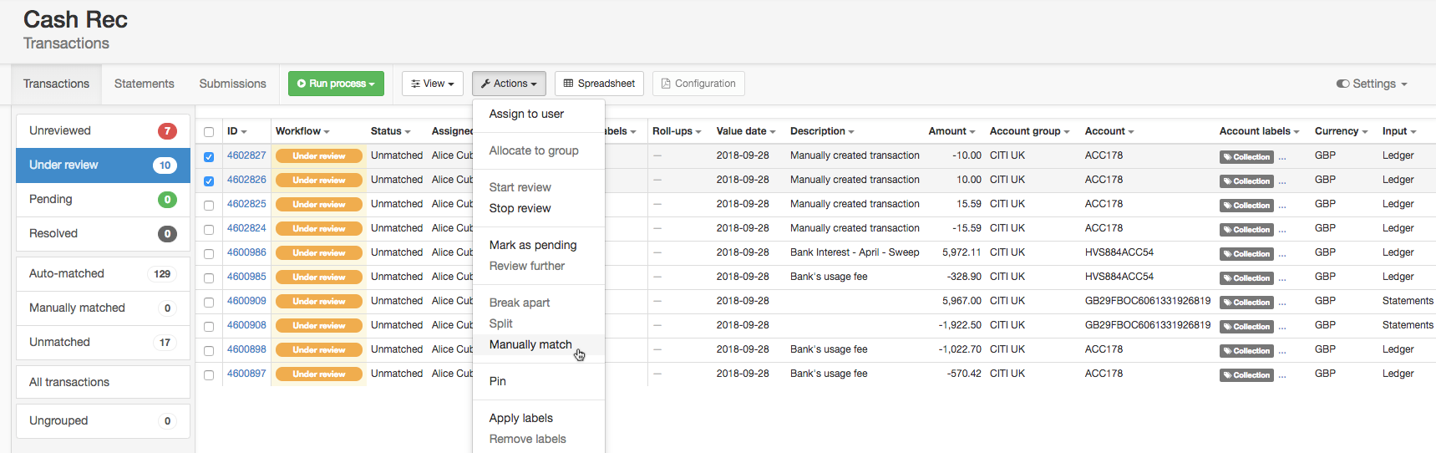The image size is (1436, 453).
Task: Click the Collection label tag on row 4602824
Action: pyautogui.click(x=1246, y=229)
